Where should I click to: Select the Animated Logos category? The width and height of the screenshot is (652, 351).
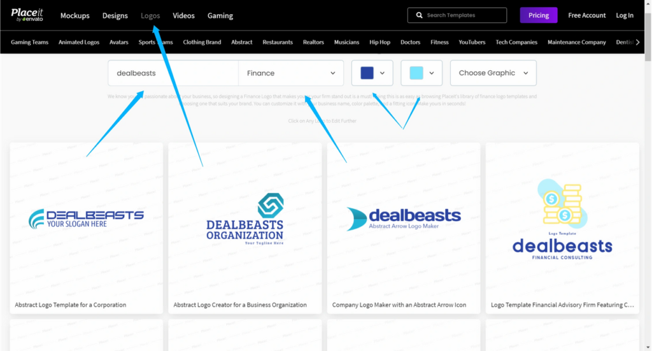pyautogui.click(x=78, y=42)
